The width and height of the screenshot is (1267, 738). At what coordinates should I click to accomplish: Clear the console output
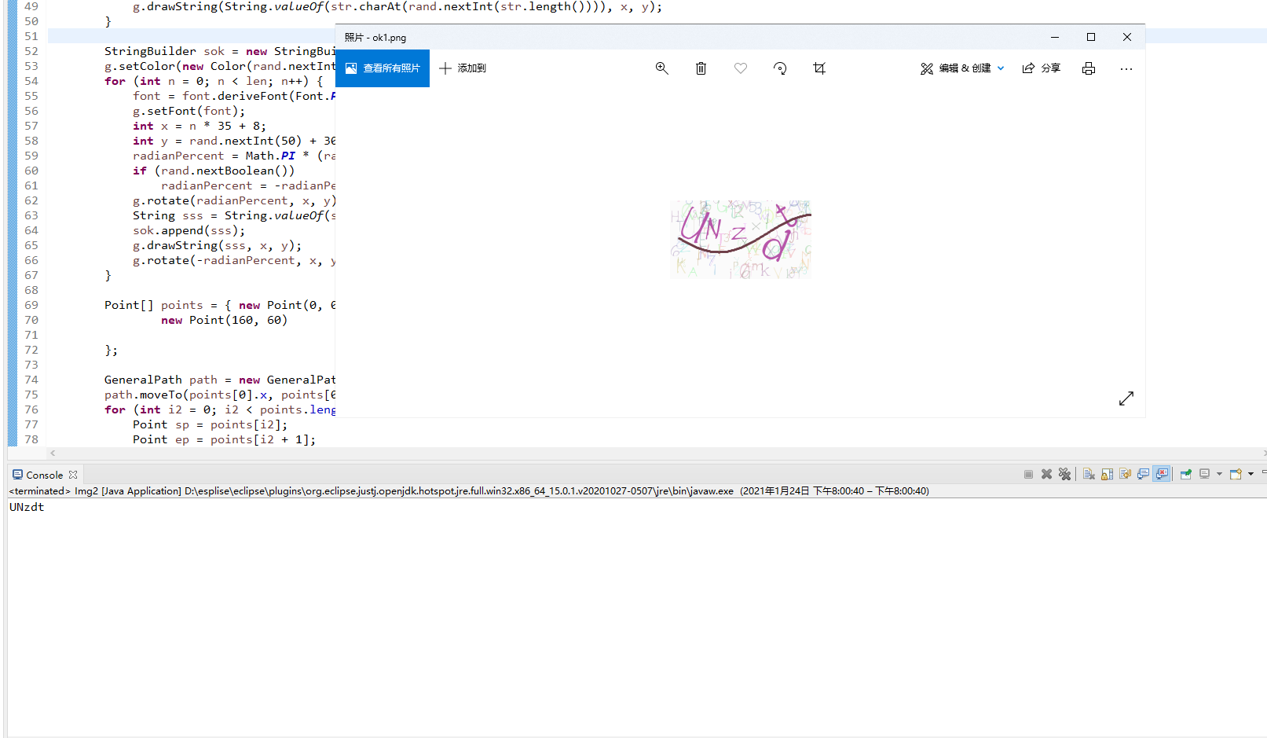(x=1089, y=474)
